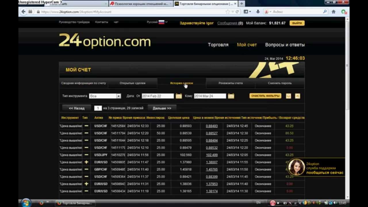The image size is (368, 207).
Task: Click the Очистить фильтры button
Action: (265, 96)
